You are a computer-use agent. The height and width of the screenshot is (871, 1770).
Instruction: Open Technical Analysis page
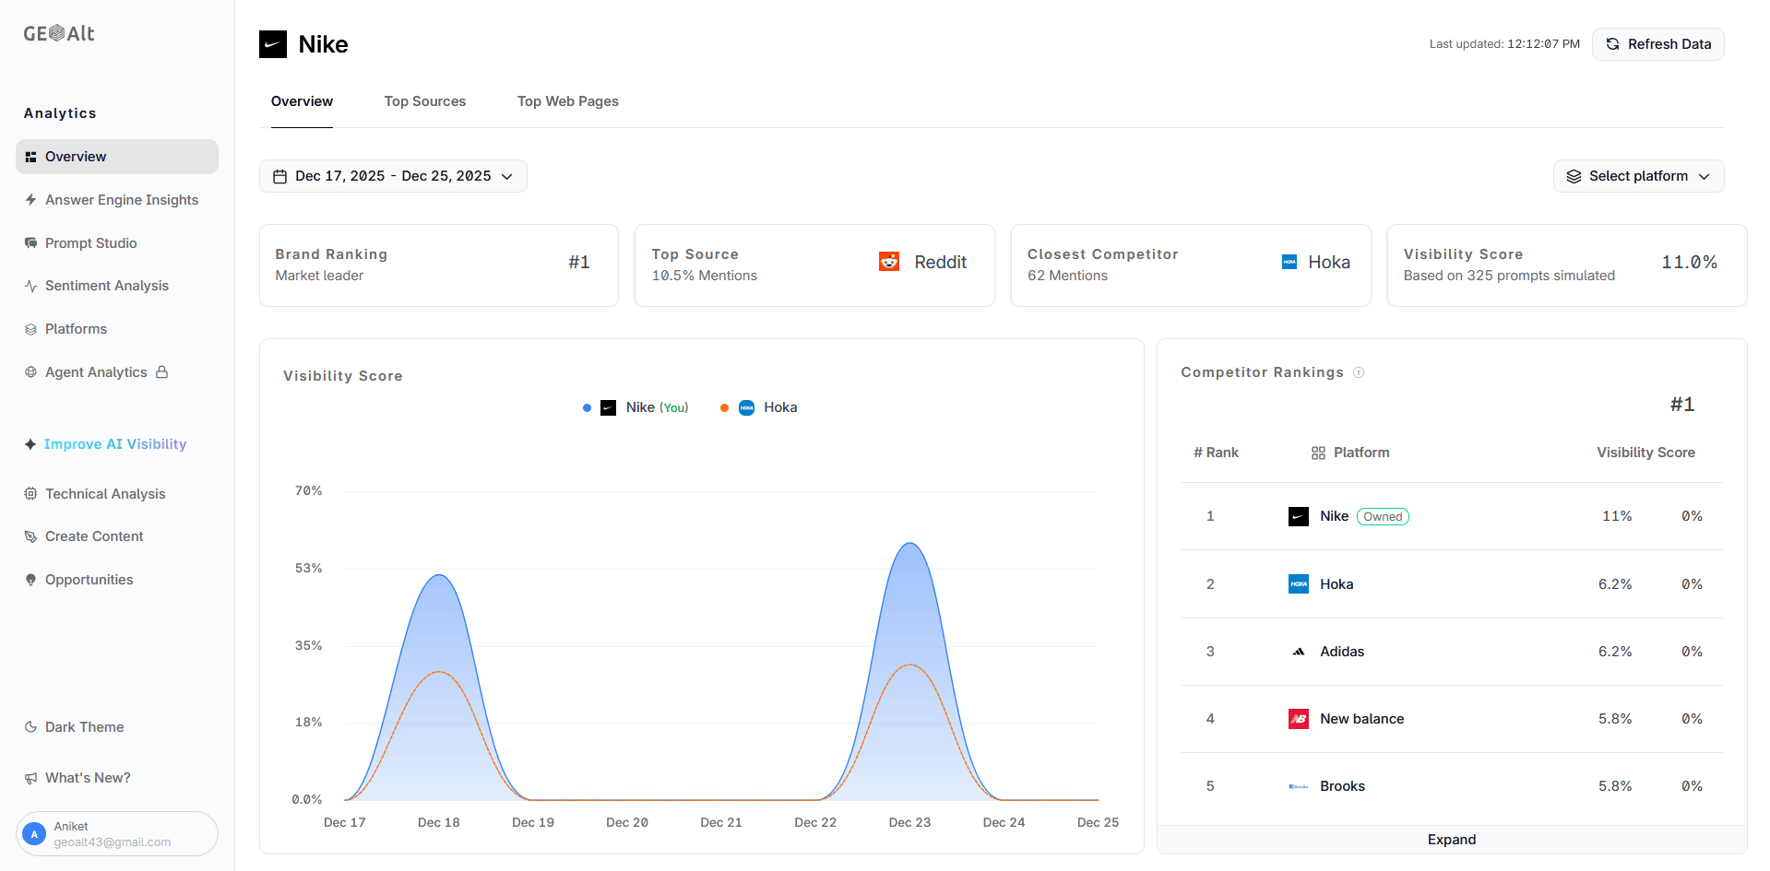tap(117, 494)
